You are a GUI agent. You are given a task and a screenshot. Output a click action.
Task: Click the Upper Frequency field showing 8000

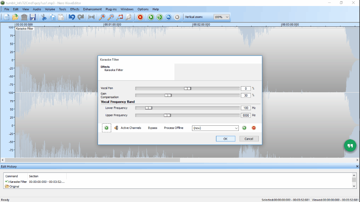pyautogui.click(x=246, y=115)
